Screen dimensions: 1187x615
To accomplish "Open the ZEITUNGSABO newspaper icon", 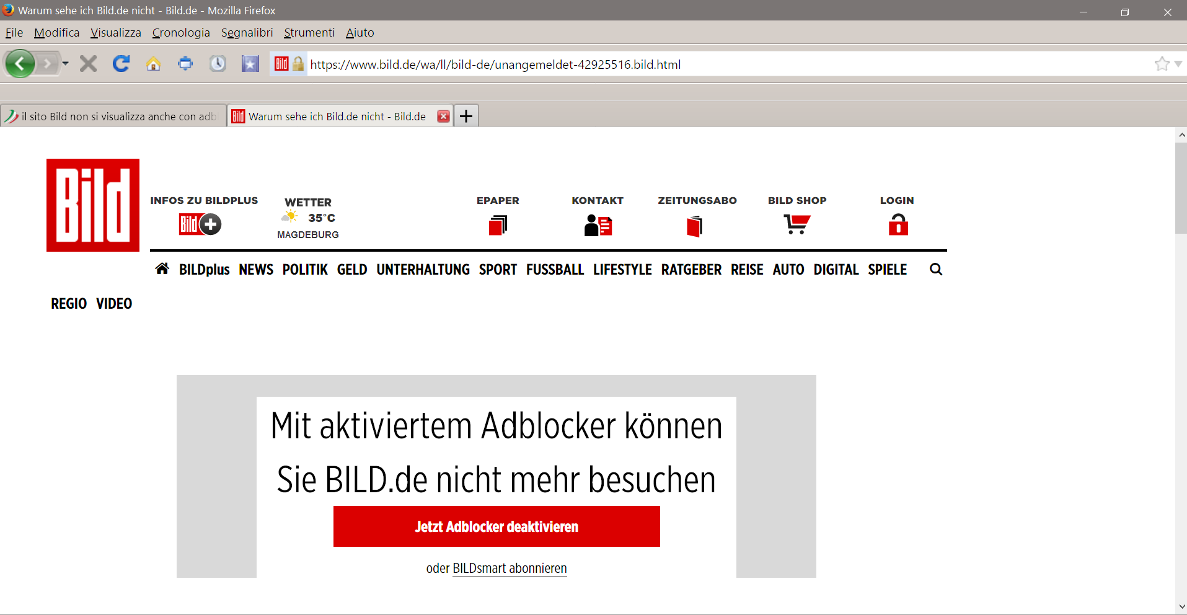I will [x=695, y=226].
